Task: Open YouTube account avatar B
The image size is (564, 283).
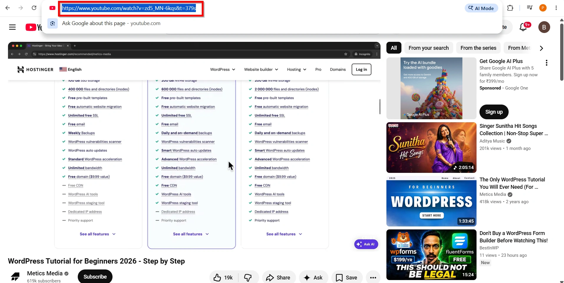Action: tap(544, 27)
